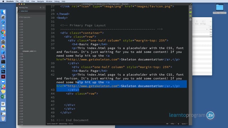Open Extension Manager, the first green icon below Live Preview
This screenshot has height=128, width=228.
[x=191, y=12]
